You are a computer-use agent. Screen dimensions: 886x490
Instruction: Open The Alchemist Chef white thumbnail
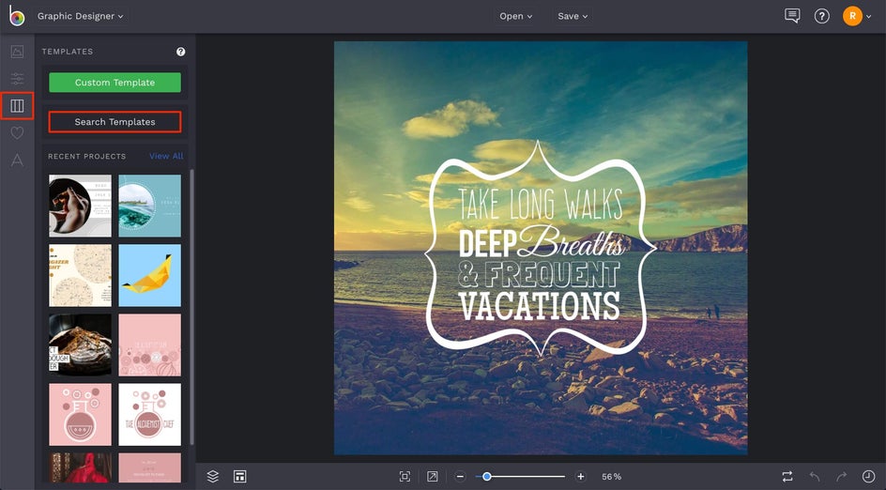tap(150, 414)
